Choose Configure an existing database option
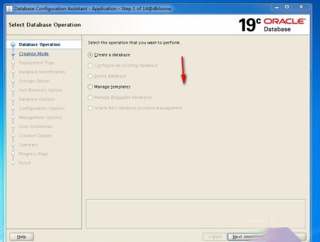 pos(90,65)
